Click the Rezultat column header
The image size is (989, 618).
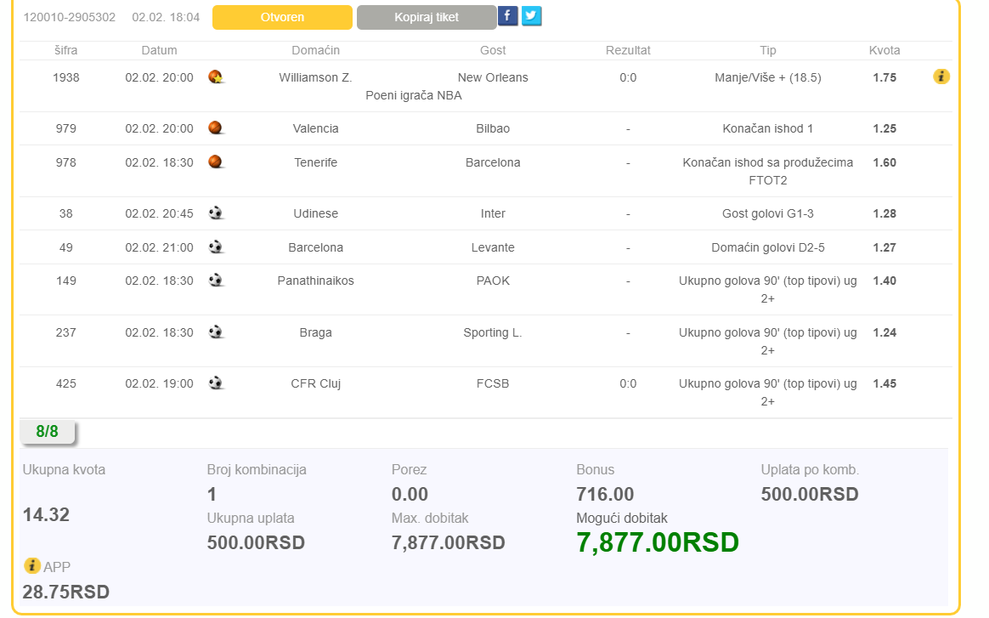coord(628,50)
